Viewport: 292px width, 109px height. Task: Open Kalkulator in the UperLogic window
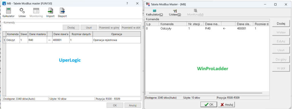pyautogui.click(x=8, y=13)
